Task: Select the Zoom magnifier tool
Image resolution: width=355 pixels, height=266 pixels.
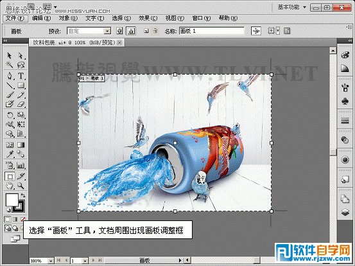Action: (21, 186)
